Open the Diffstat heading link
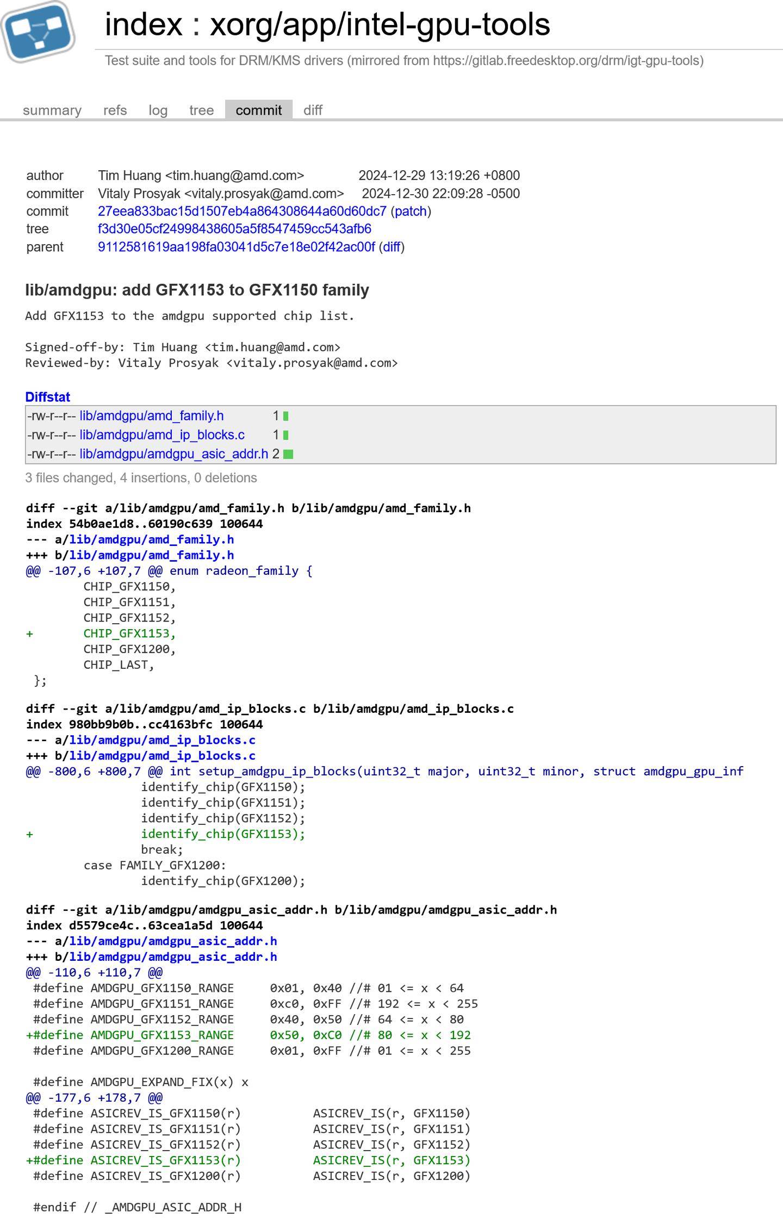This screenshot has height=1224, width=783. pos(48,397)
